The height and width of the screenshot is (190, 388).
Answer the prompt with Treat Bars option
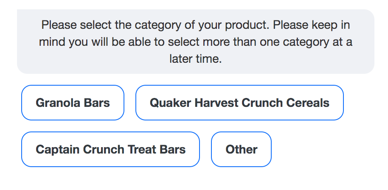[110, 149]
